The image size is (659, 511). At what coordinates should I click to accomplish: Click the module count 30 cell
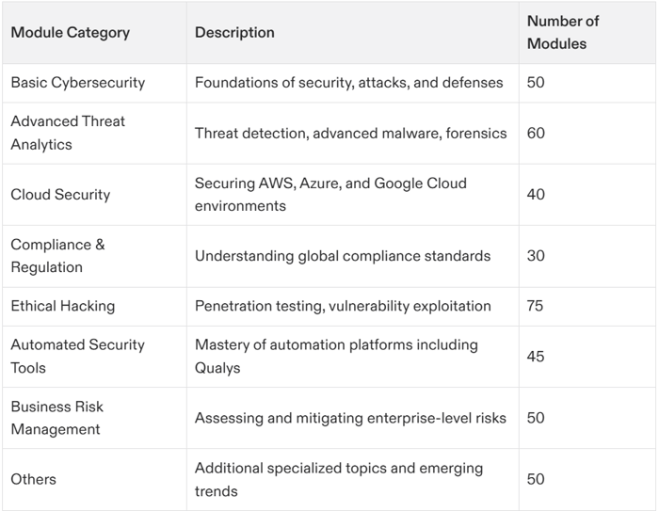(536, 256)
